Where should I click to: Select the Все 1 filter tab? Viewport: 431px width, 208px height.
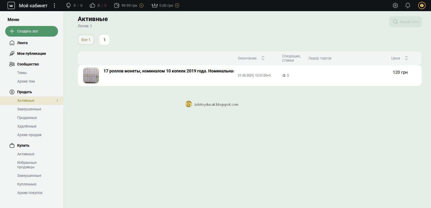86,40
